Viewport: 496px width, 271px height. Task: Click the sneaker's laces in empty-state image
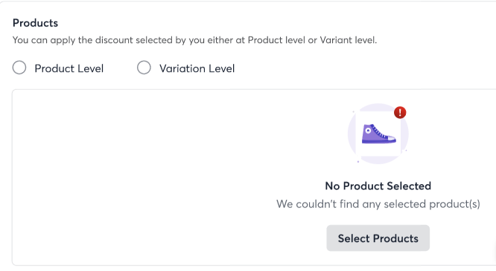click(x=379, y=131)
